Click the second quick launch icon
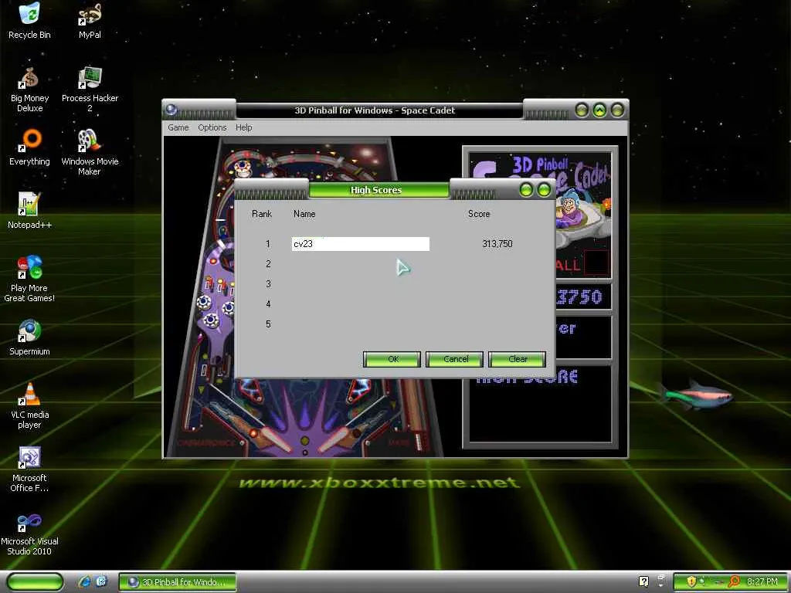 click(x=101, y=581)
